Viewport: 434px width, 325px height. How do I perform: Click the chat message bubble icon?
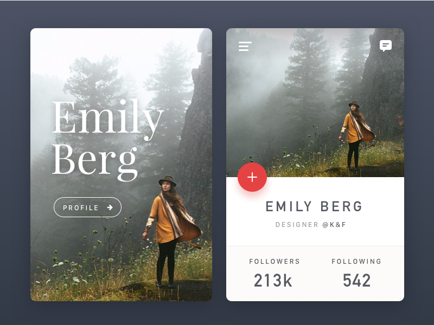(x=386, y=46)
